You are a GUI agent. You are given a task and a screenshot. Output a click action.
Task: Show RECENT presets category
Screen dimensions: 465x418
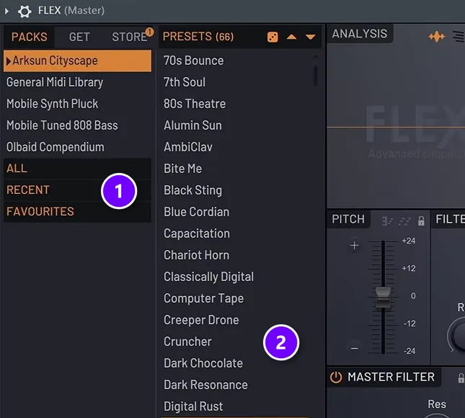77,190
